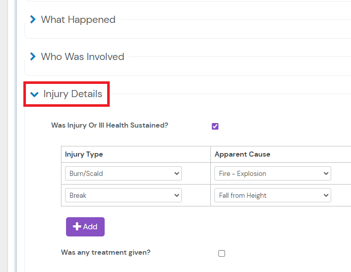
Task: Click the Apparent Cause column header
Action: [242, 154]
